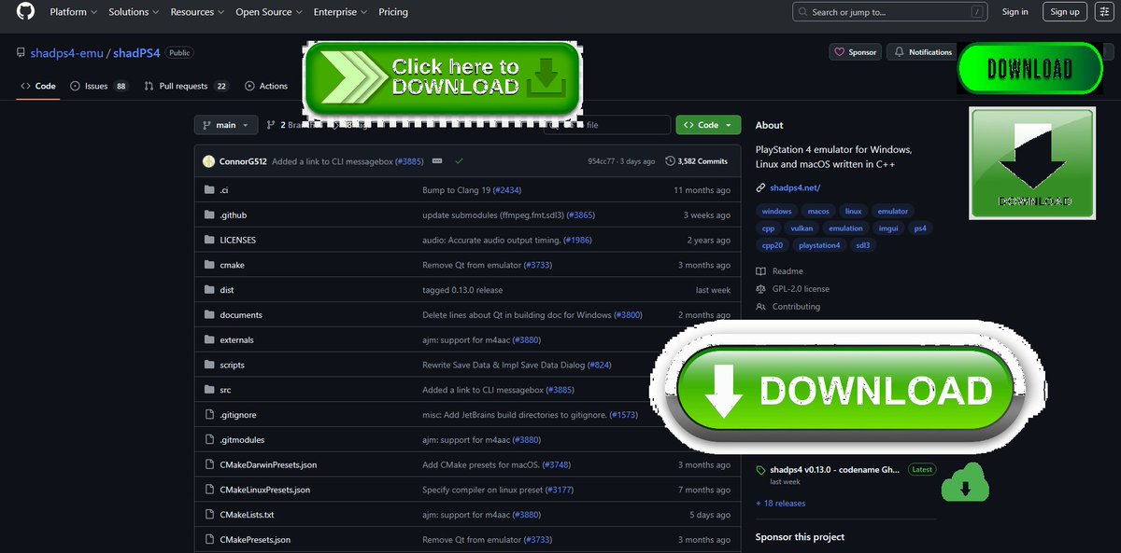Screen dimensions: 1121x553
Task: Click the Readme book icon
Action: pos(761,271)
